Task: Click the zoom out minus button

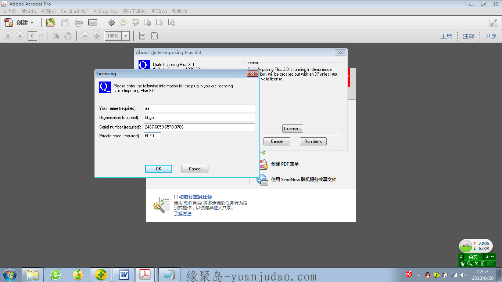Action: coord(85,36)
